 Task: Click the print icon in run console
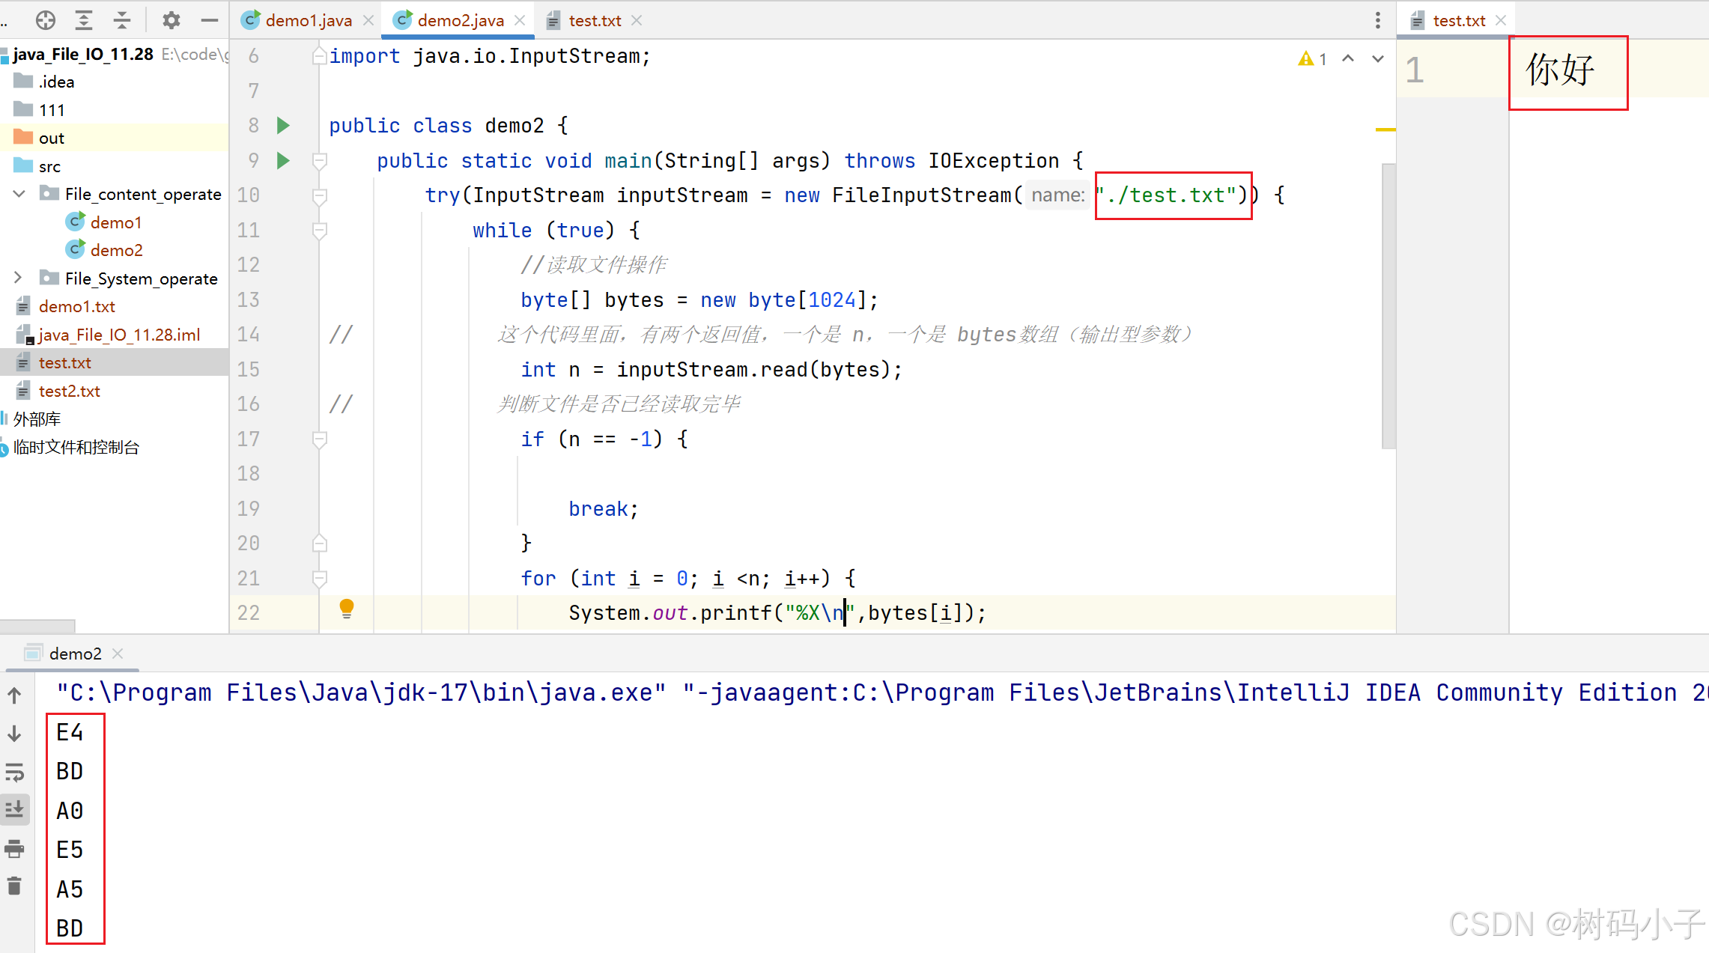[x=14, y=848]
